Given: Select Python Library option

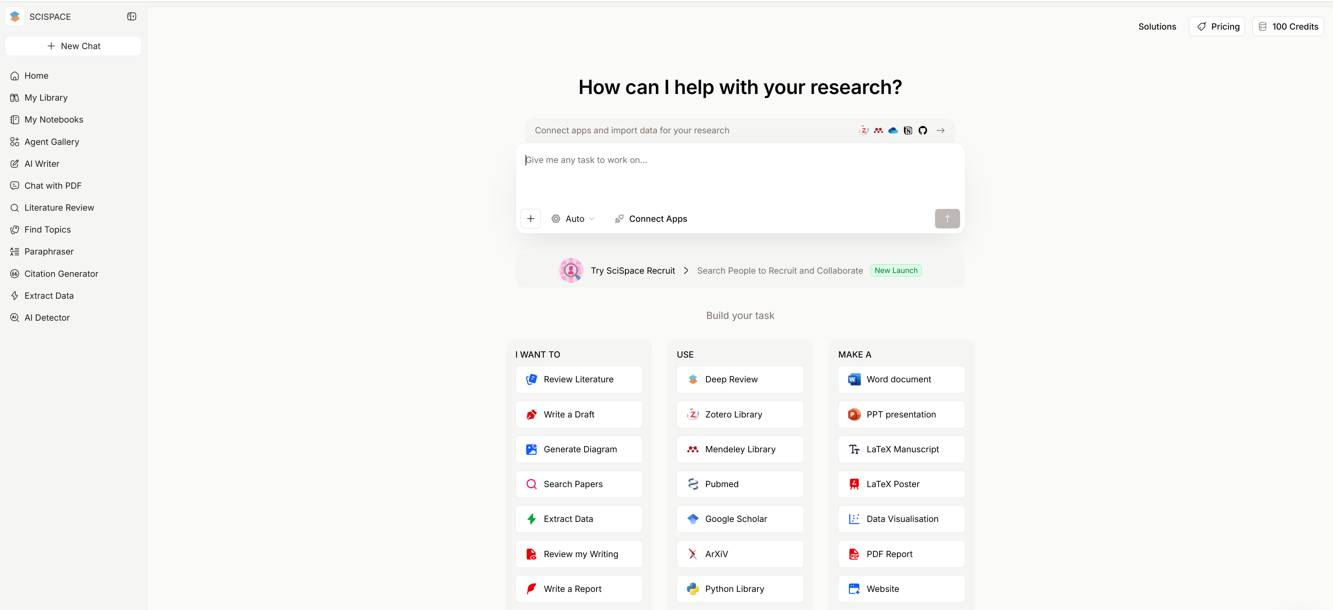Looking at the screenshot, I should pyautogui.click(x=740, y=589).
